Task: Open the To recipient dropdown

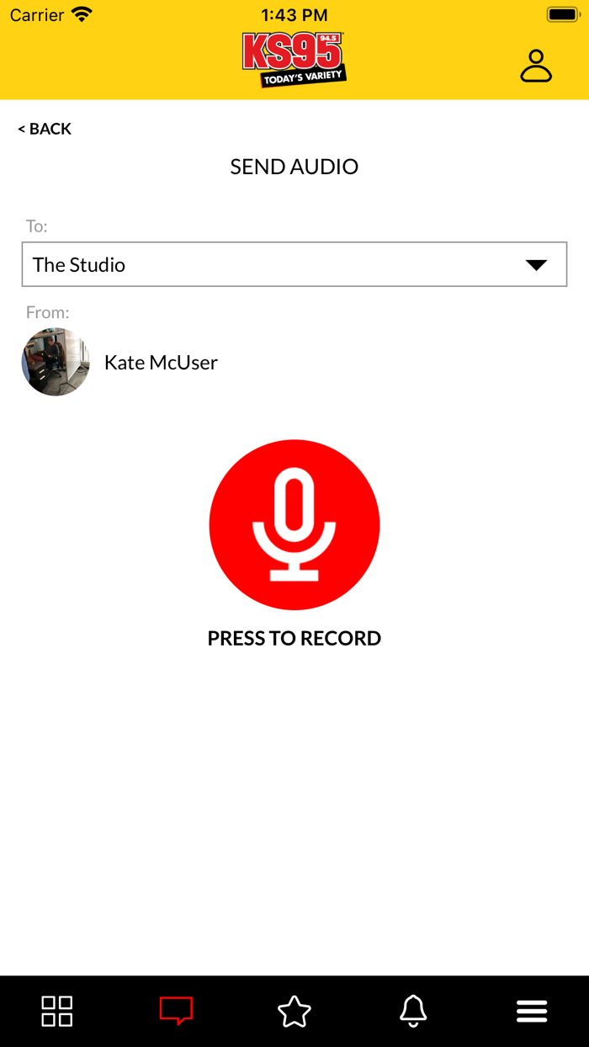Action: tap(294, 264)
